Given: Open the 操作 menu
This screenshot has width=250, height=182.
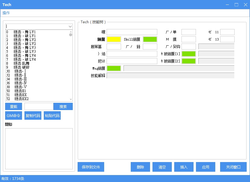Looking at the screenshot, I should 6,13.
